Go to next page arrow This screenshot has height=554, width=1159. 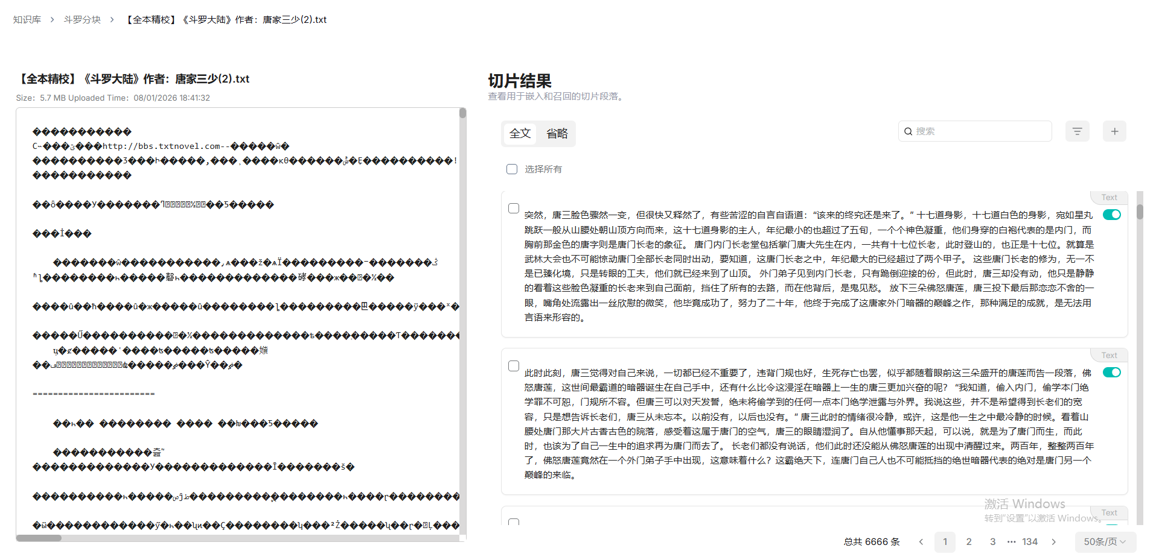tap(1054, 542)
